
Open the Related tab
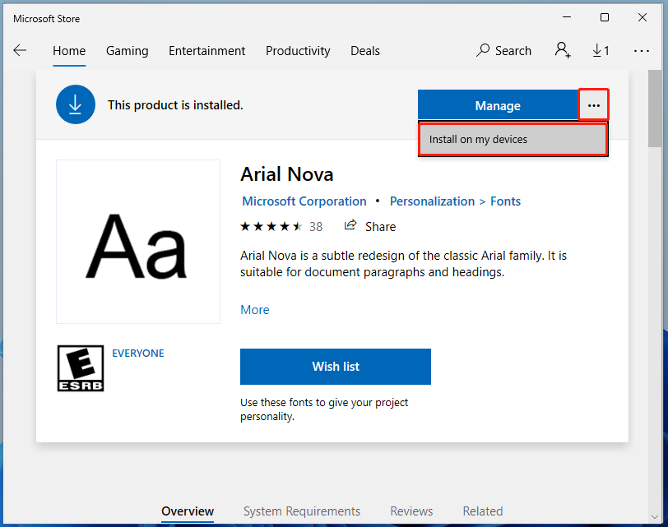483,511
